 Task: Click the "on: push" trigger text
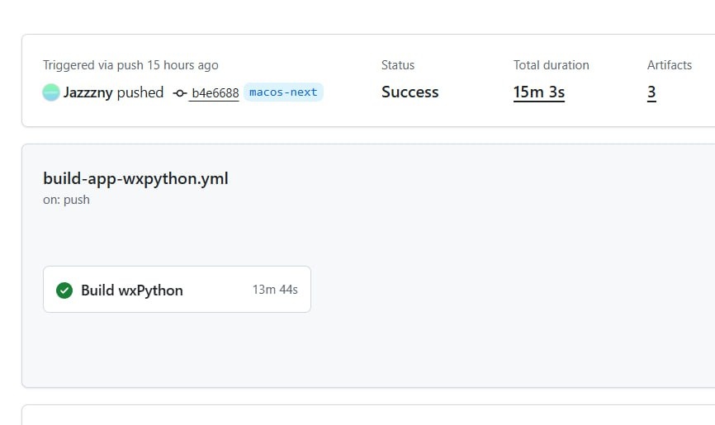(66, 200)
